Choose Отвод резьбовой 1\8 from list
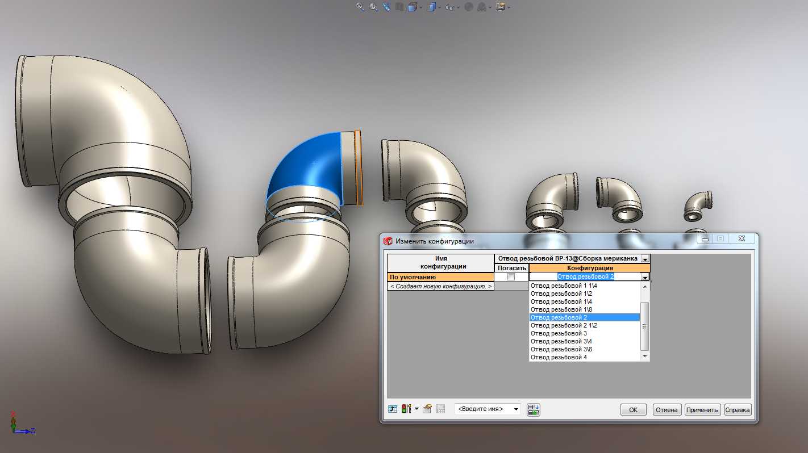 (585, 309)
